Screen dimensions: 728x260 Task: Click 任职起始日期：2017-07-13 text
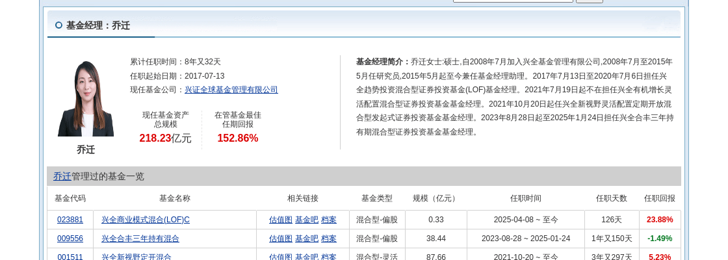click(177, 76)
